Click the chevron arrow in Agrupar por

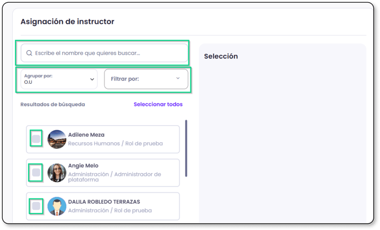click(92, 79)
